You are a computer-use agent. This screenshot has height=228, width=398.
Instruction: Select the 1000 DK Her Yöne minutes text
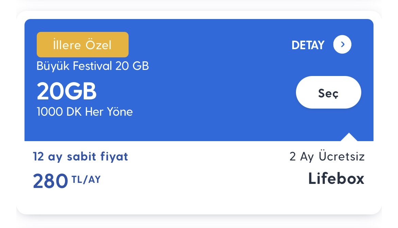point(84,112)
